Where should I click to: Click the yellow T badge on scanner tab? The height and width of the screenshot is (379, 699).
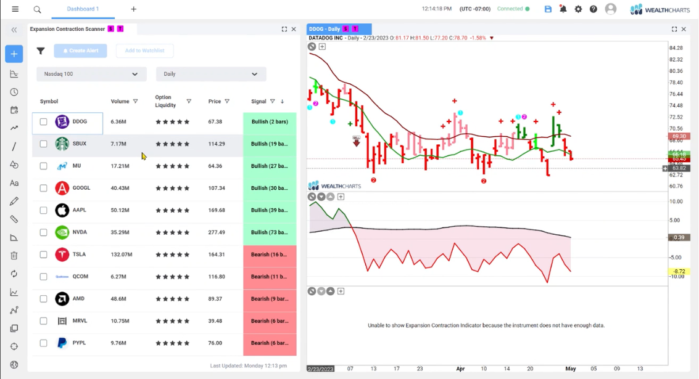tap(120, 29)
